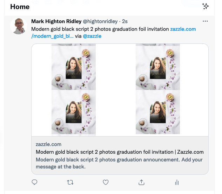View tweet analytics bar-chart icon

point(177,182)
